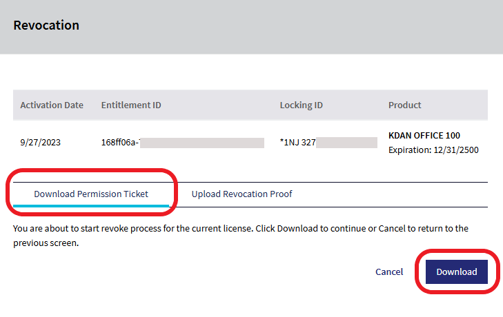Click the redacted Entitlement ID gray box
This screenshot has height=317, width=503.
(x=202, y=143)
